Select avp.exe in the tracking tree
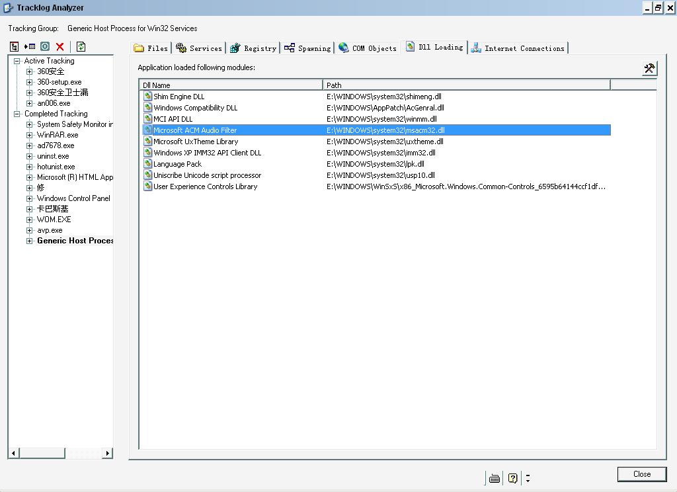The width and height of the screenshot is (677, 492). [50, 230]
